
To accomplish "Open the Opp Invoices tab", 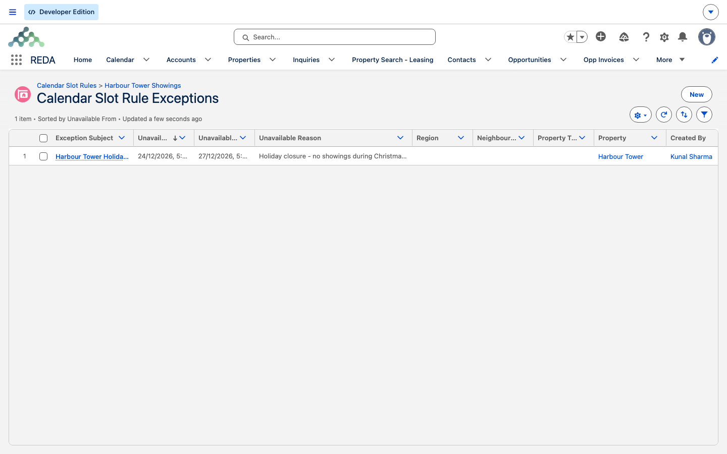I will point(604,60).
